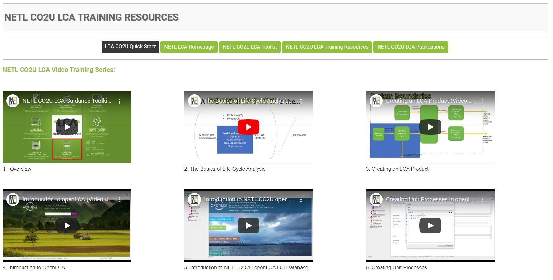The height and width of the screenshot is (280, 553).
Task: Open more options on Basics of LCA video
Action: (x=301, y=101)
